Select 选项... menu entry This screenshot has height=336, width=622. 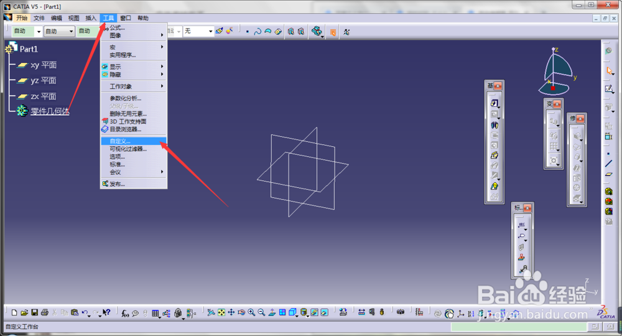tap(133, 157)
